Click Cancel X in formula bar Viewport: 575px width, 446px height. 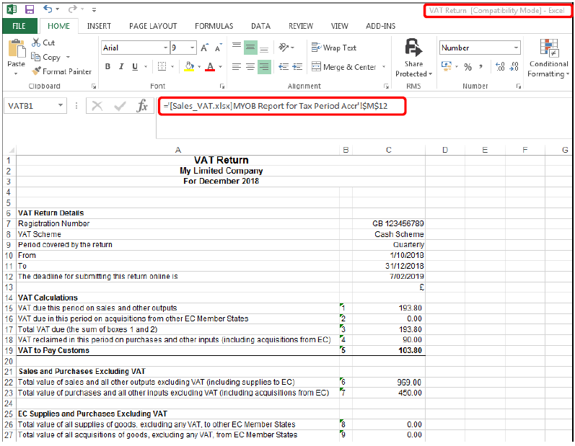[x=97, y=106]
